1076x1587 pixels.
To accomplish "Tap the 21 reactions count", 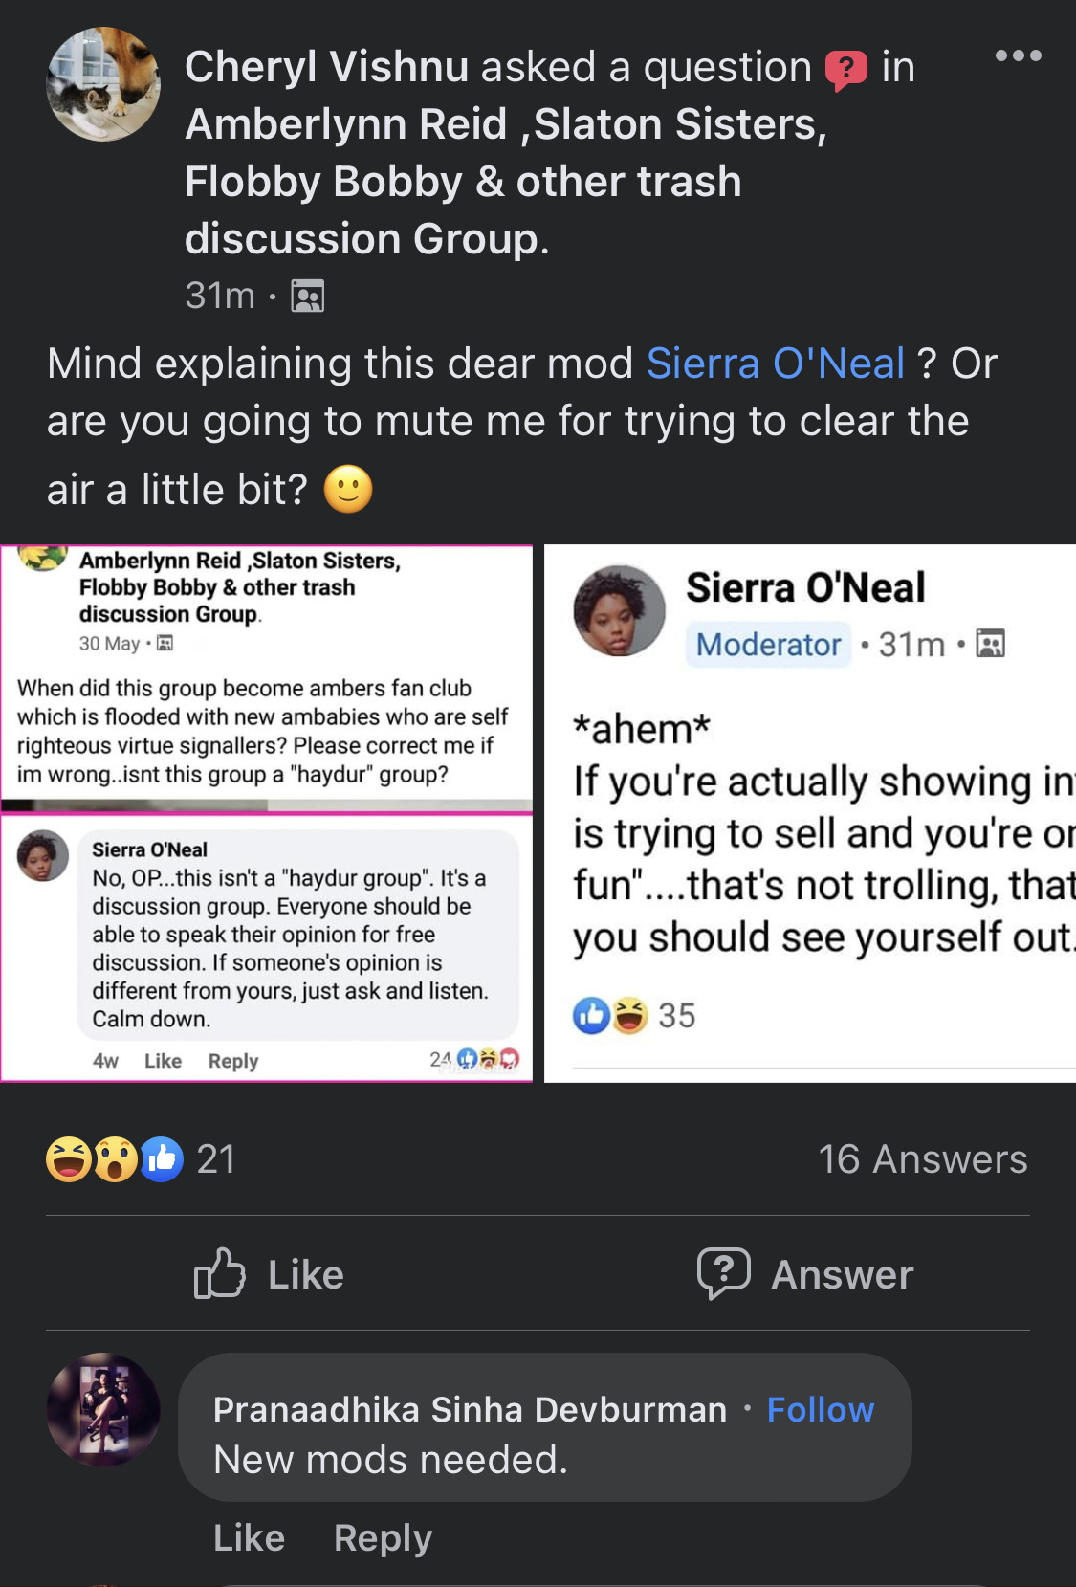I will (x=216, y=1159).
